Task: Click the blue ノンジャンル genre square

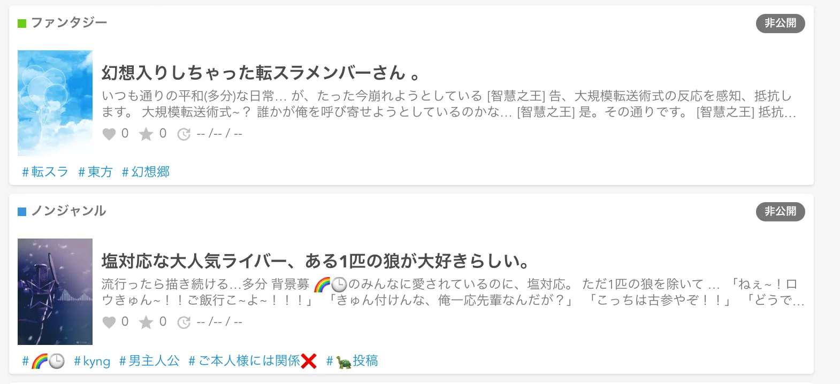Action: [22, 212]
